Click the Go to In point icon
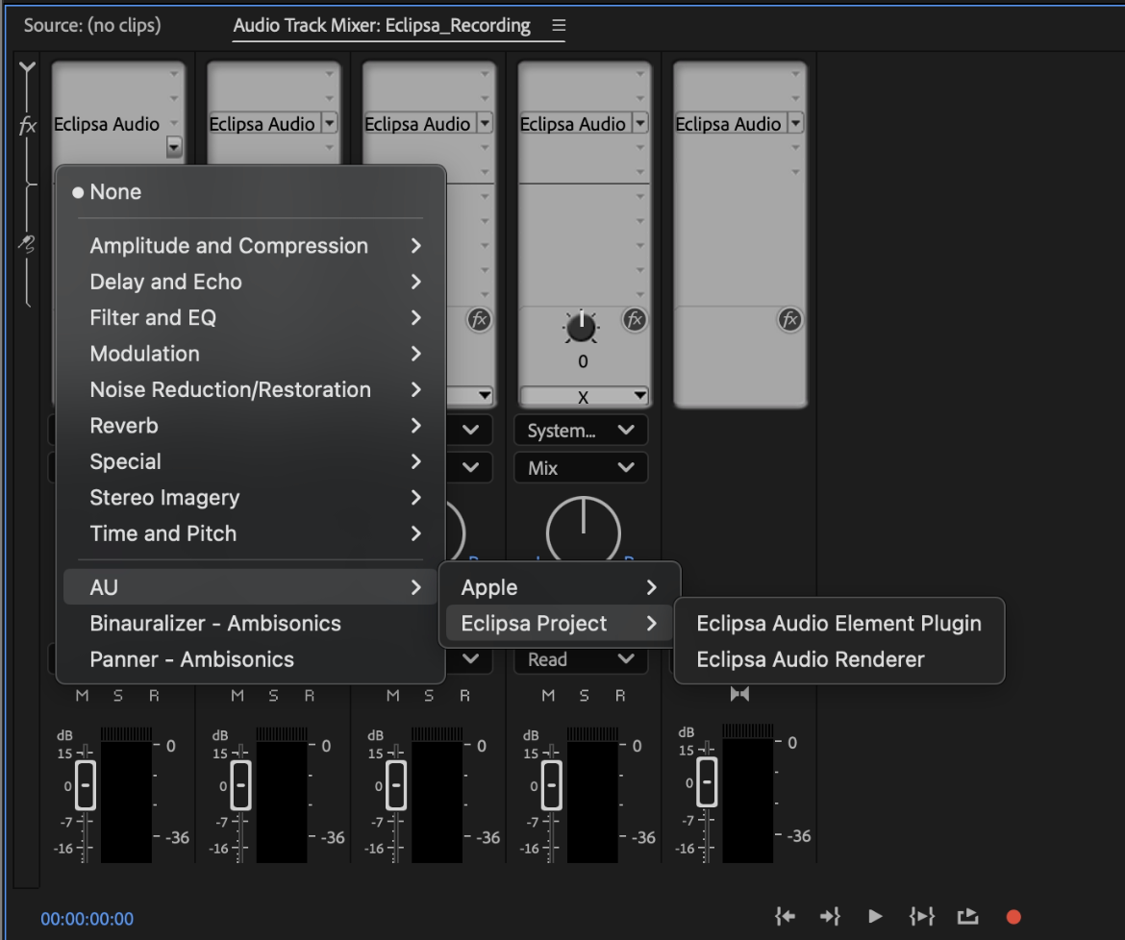The height and width of the screenshot is (940, 1125). pyautogui.click(x=786, y=917)
